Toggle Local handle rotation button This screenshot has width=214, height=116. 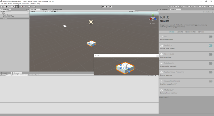click(32, 6)
